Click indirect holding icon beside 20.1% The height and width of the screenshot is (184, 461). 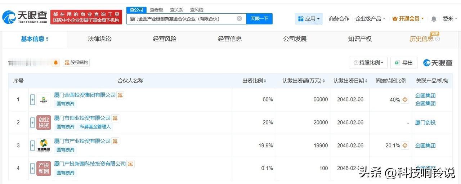coord(405,145)
